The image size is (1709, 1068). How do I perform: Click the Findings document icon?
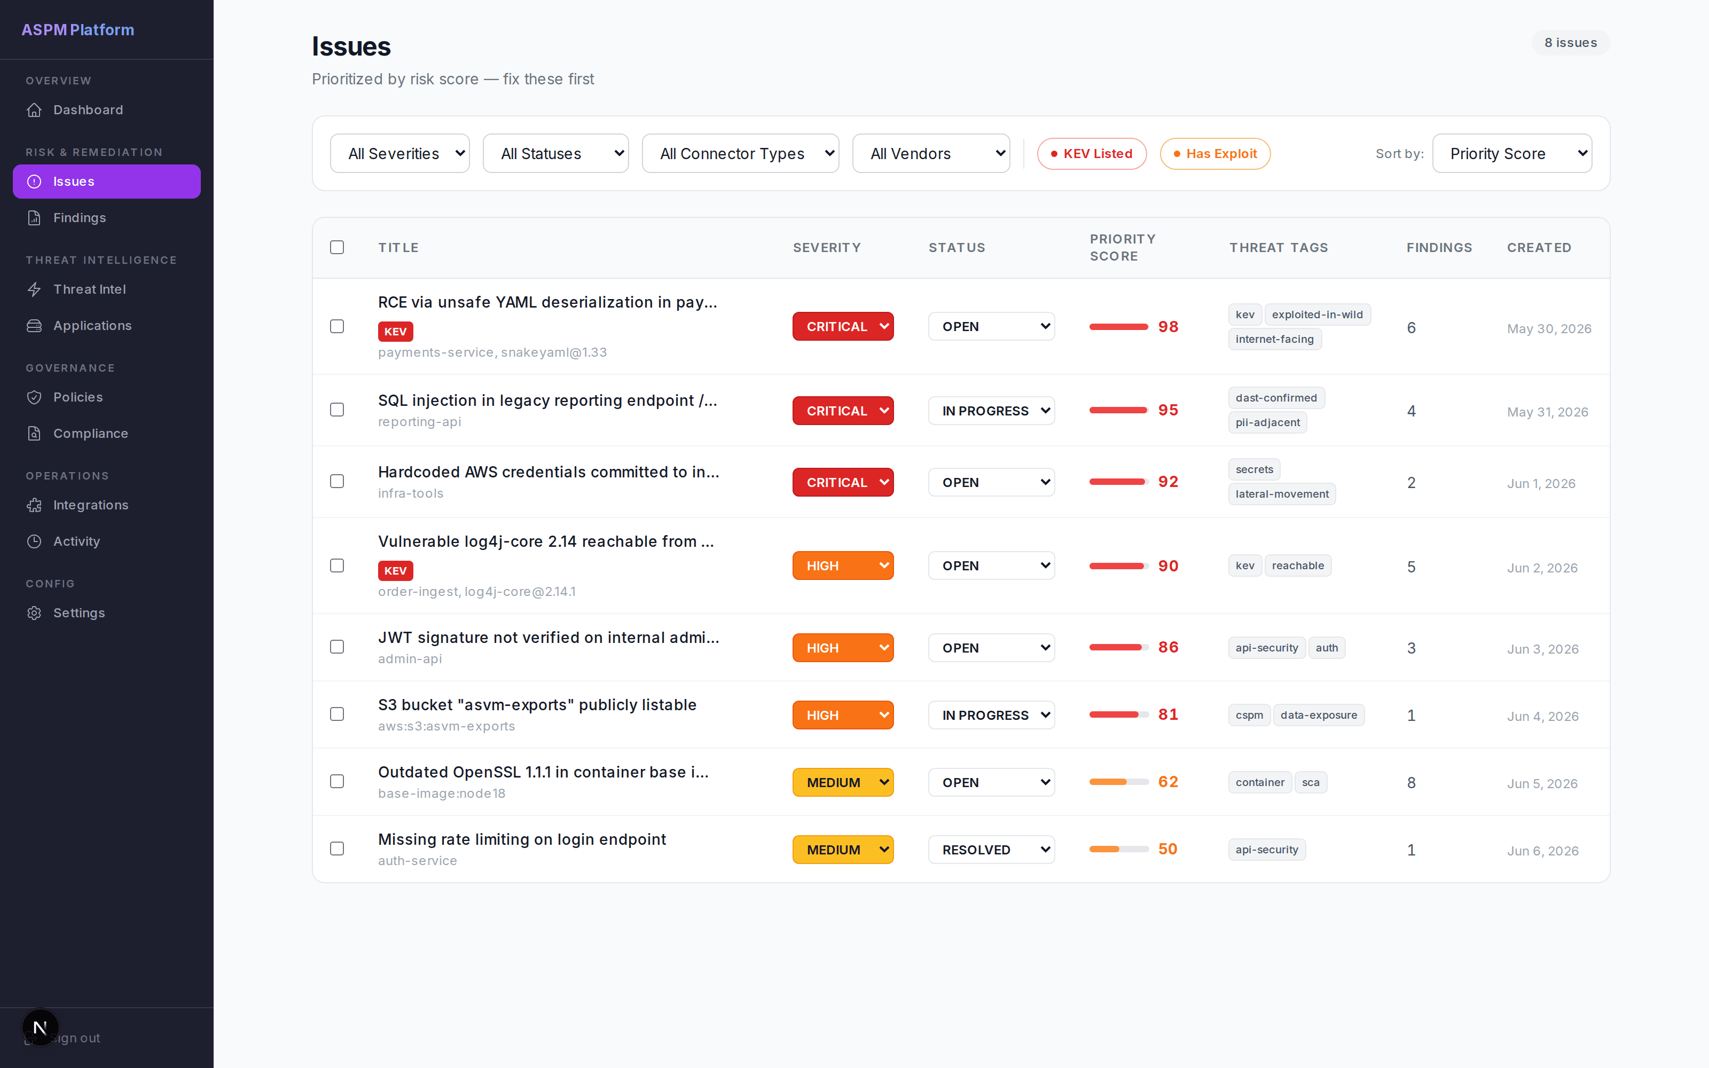coord(34,217)
